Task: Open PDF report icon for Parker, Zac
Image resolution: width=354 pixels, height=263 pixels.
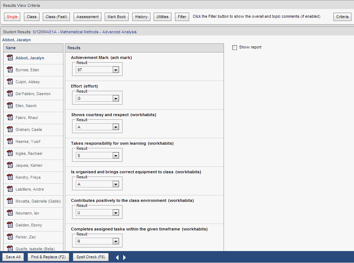Action: (x=10, y=237)
